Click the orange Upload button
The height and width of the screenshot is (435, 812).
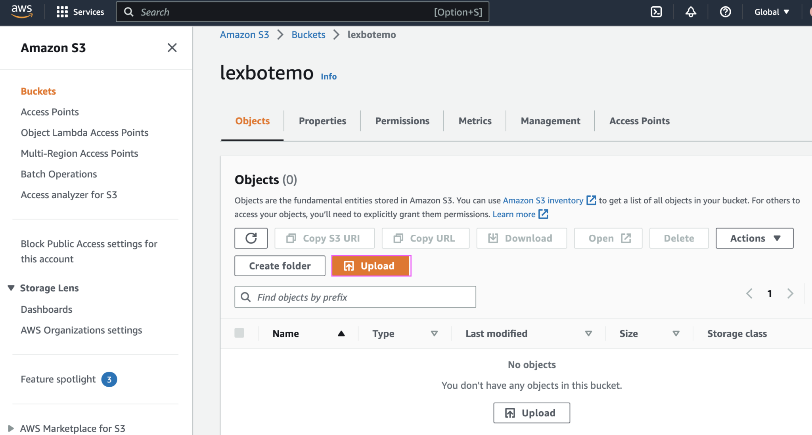point(370,266)
